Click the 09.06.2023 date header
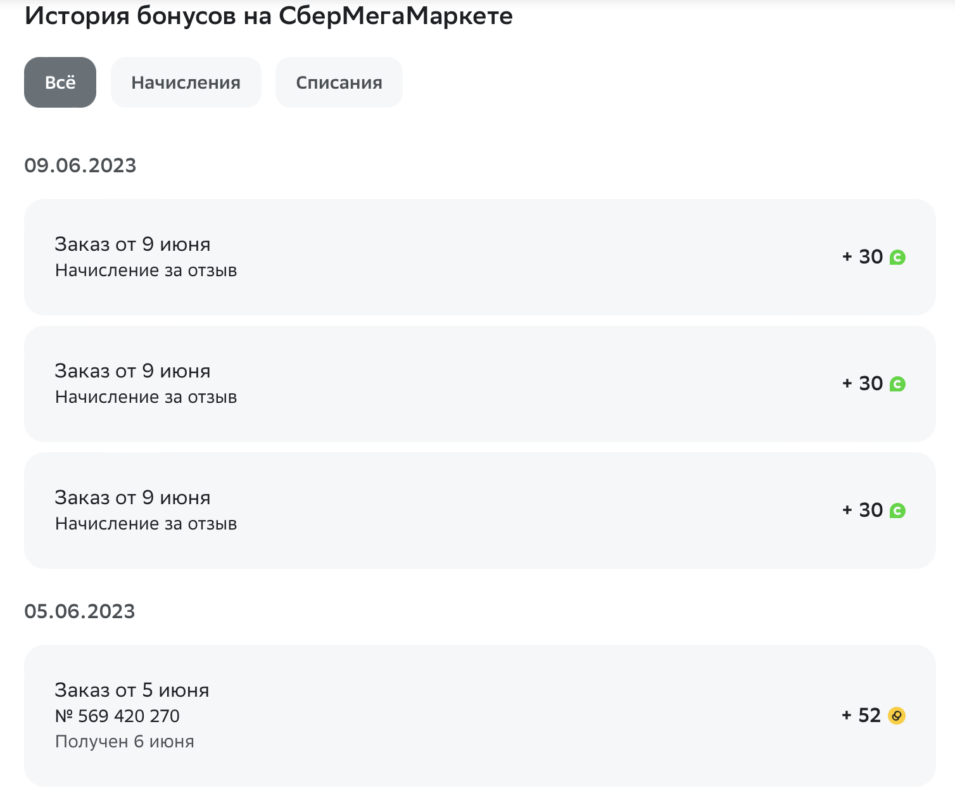The height and width of the screenshot is (812, 955). click(x=80, y=165)
